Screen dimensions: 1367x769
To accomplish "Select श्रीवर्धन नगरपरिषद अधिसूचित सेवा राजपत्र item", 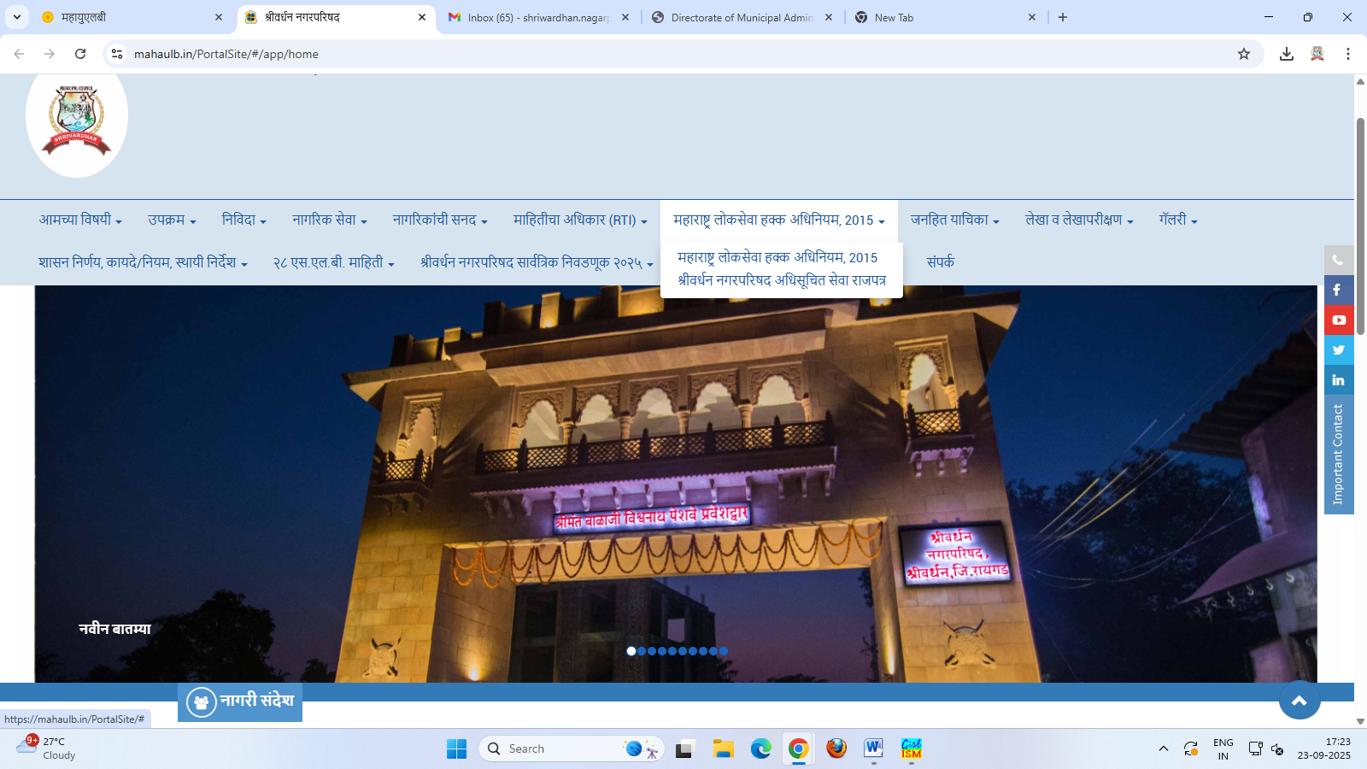I will 781,280.
